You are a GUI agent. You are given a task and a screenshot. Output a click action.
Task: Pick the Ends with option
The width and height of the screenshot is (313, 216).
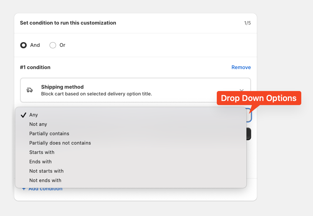(40, 162)
